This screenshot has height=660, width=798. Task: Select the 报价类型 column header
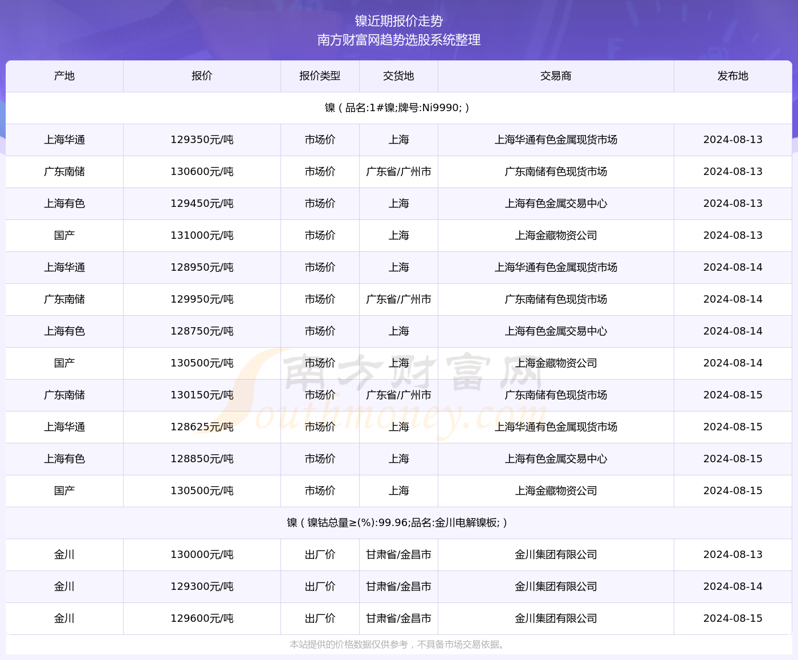[320, 76]
